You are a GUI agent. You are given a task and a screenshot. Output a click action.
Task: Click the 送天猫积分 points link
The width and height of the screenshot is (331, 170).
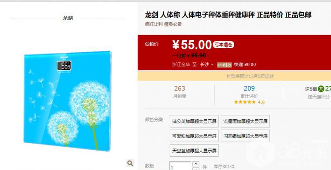tap(318, 97)
